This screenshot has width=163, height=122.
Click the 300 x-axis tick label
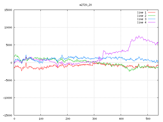point(94,119)
